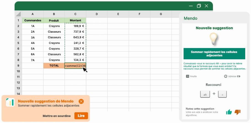
Task: Click Mettre en sourdine
Action: pyautogui.click(x=57, y=116)
